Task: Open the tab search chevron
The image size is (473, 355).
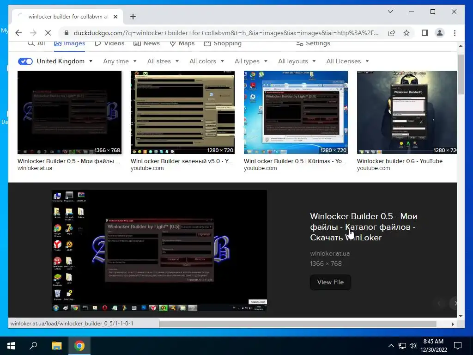Action: click(x=390, y=12)
